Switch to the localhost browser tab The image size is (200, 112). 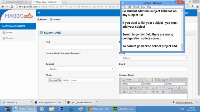(17, 2)
